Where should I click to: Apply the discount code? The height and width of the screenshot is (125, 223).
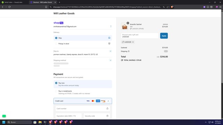tap(164, 36)
